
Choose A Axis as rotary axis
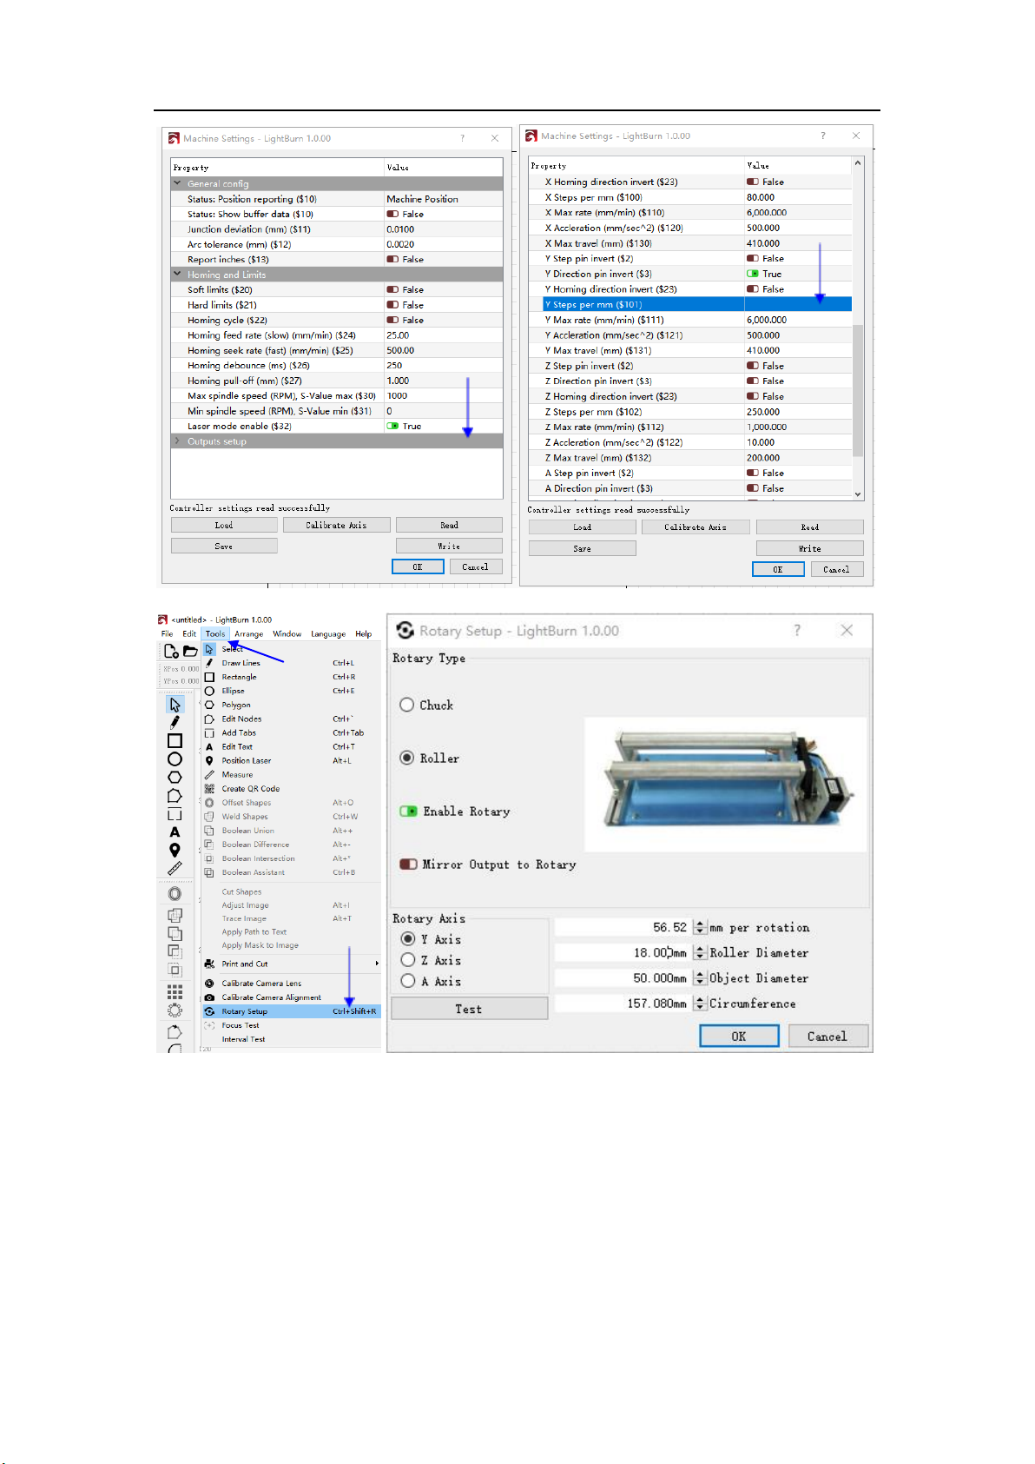407,980
